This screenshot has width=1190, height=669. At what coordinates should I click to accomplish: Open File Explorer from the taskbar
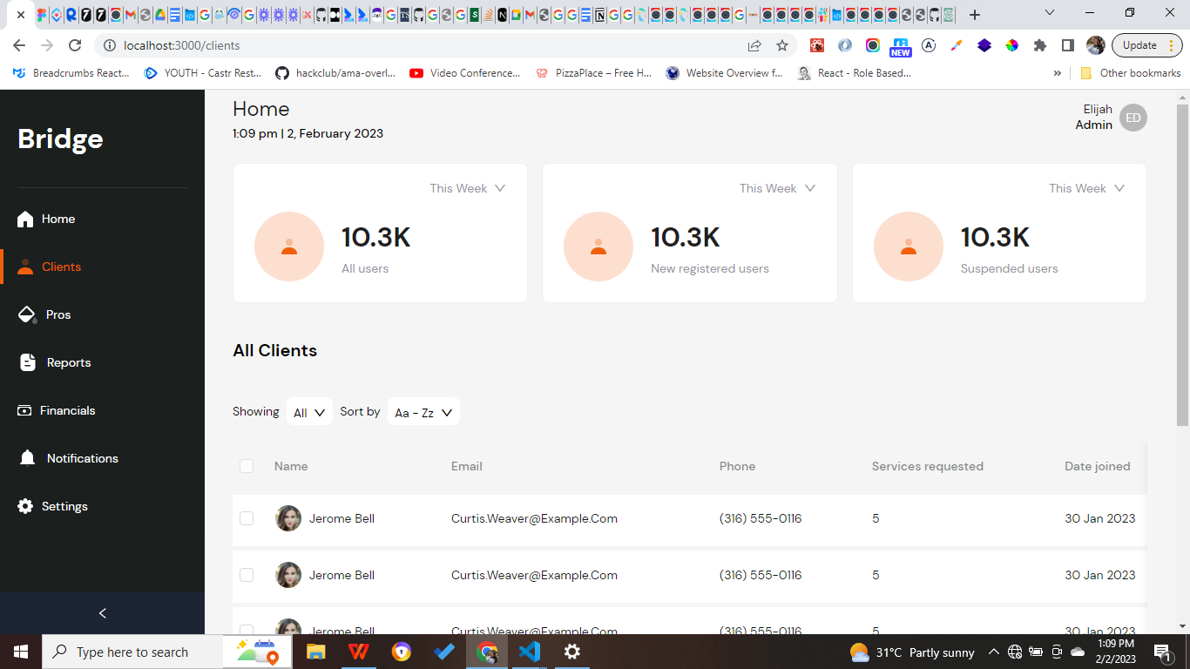tap(315, 652)
